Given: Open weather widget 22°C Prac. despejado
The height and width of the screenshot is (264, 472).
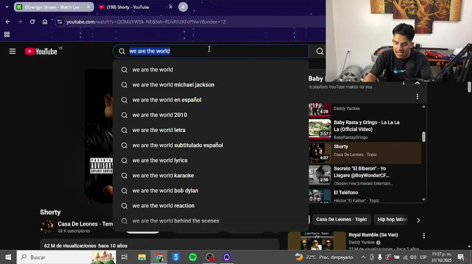Looking at the screenshot, I should pos(324,257).
